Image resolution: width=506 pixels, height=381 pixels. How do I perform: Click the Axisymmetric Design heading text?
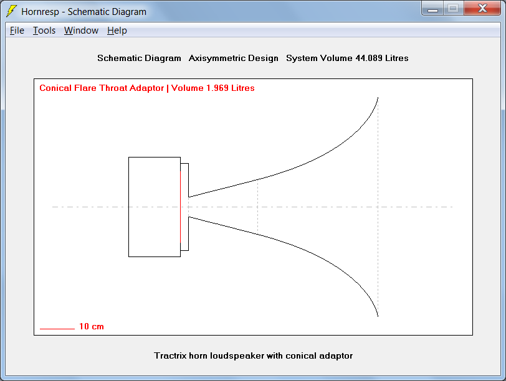pos(233,58)
